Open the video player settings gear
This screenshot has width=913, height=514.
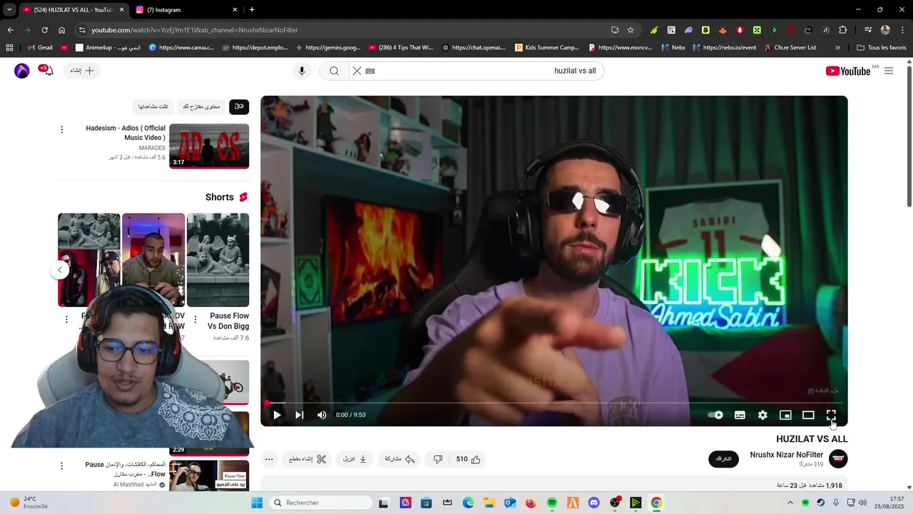coord(762,415)
